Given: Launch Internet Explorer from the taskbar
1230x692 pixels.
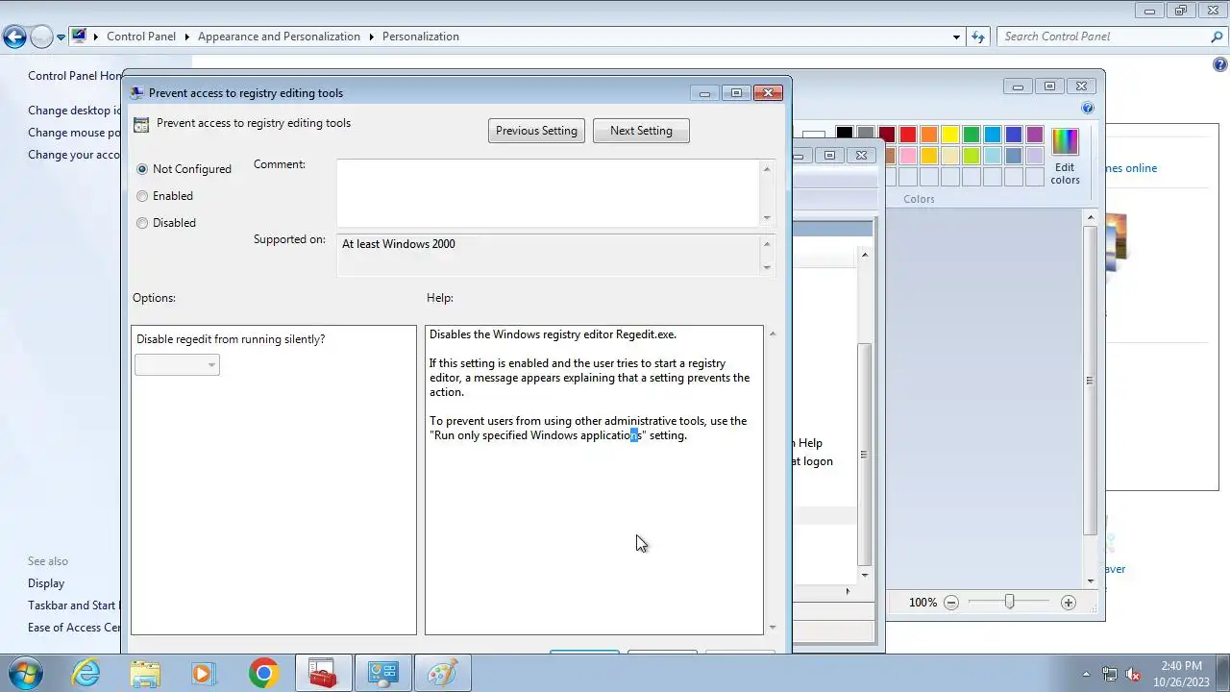Looking at the screenshot, I should pyautogui.click(x=86, y=673).
